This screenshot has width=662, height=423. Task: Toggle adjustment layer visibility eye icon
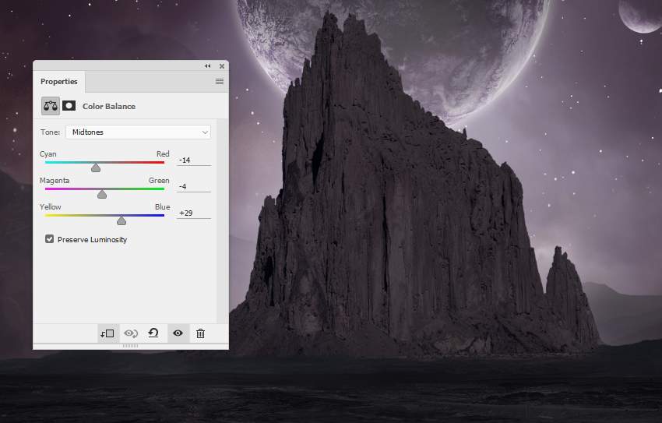(178, 333)
